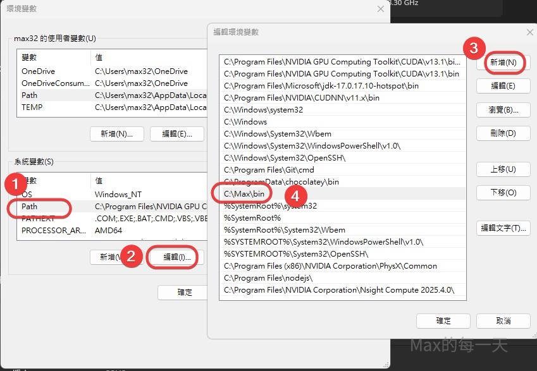
Task: Click 新增(N)... under the user variables
Action: (116, 134)
